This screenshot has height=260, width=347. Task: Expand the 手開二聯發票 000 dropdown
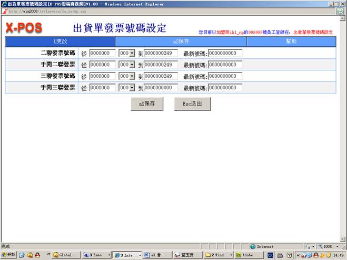[x=132, y=65]
